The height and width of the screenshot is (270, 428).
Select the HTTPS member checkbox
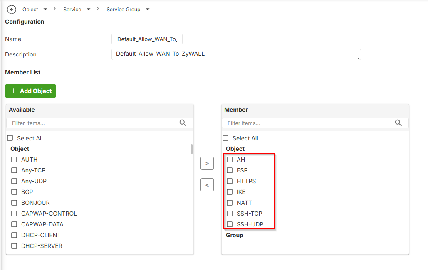point(230,181)
